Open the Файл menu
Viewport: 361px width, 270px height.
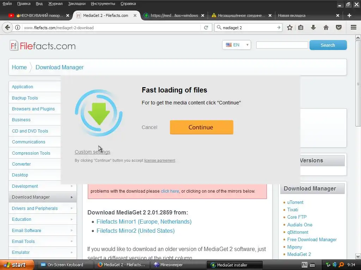click(x=7, y=4)
